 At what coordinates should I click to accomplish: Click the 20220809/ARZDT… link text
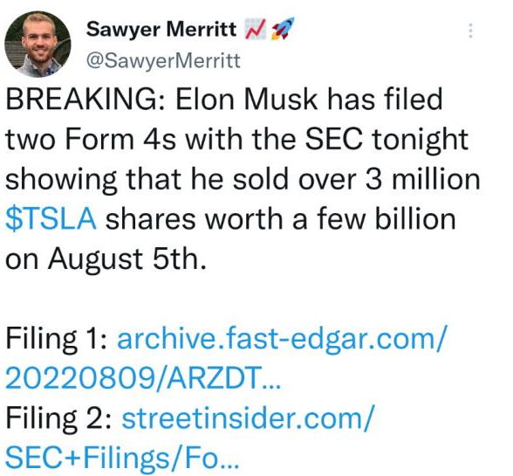[x=143, y=377]
